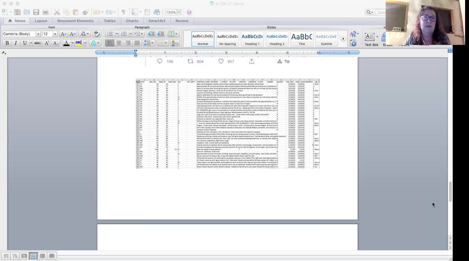Activate the Format Painter brush

pos(85,12)
